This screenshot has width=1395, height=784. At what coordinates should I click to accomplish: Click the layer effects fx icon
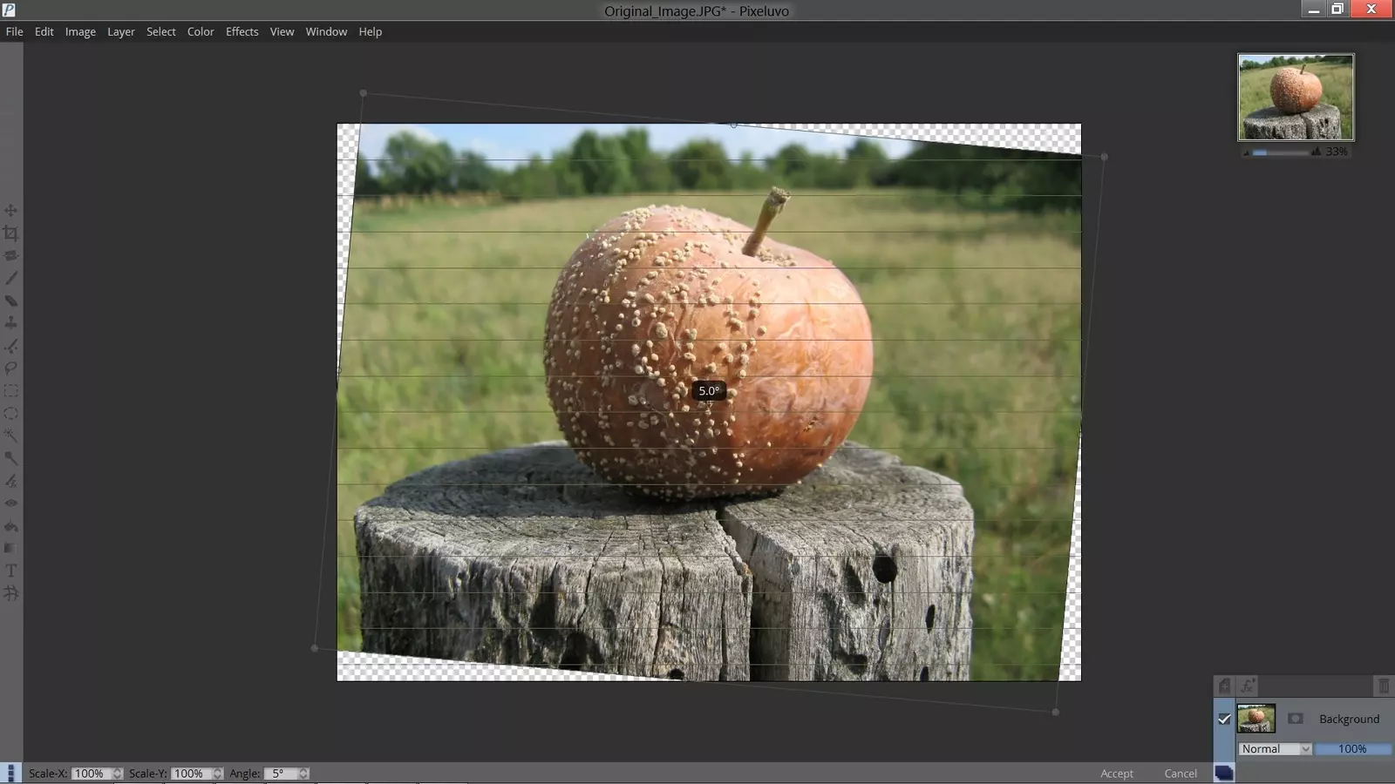click(1248, 686)
